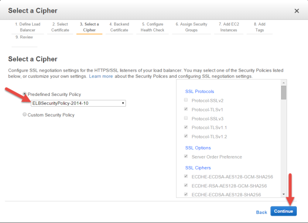The height and width of the screenshot is (223, 308).
Task: Open step 7 Add EC2 Instances
Action: coord(228,27)
